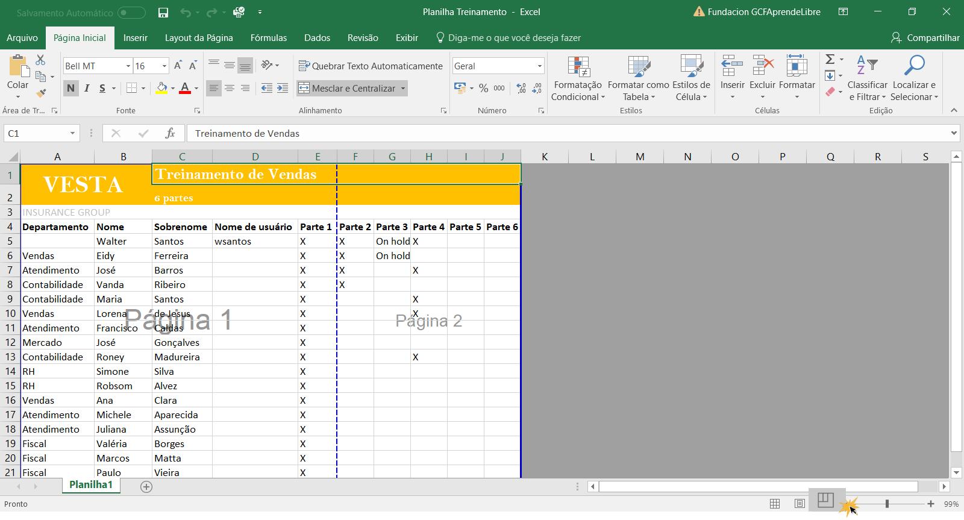Decrease font size with smaller A icon
Viewport: 964px width, 520px height.
pos(193,66)
